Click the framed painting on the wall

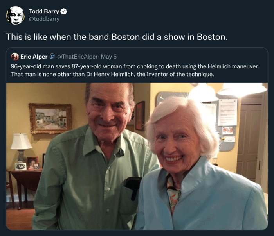(x=50, y=118)
